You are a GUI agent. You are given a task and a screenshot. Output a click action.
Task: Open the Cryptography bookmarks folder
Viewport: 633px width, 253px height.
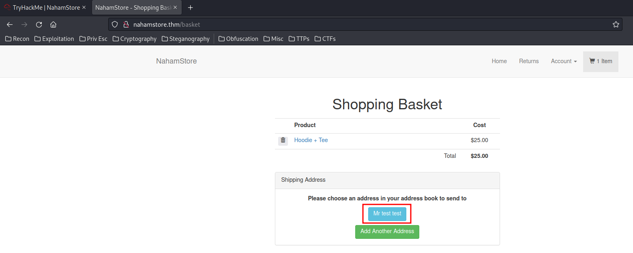[x=135, y=39]
